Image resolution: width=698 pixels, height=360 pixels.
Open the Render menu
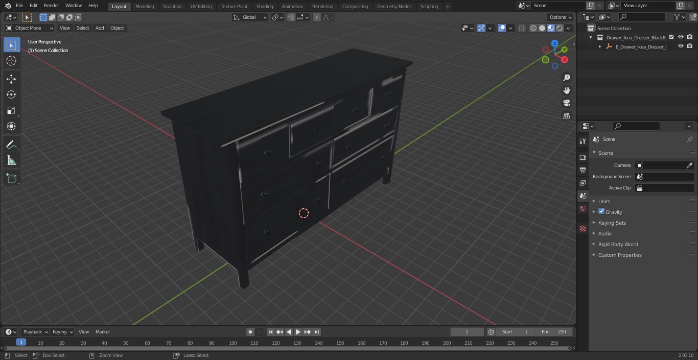pyautogui.click(x=51, y=6)
